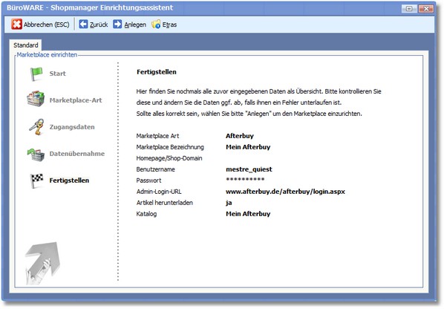Select the green flag Start icon

[36, 74]
